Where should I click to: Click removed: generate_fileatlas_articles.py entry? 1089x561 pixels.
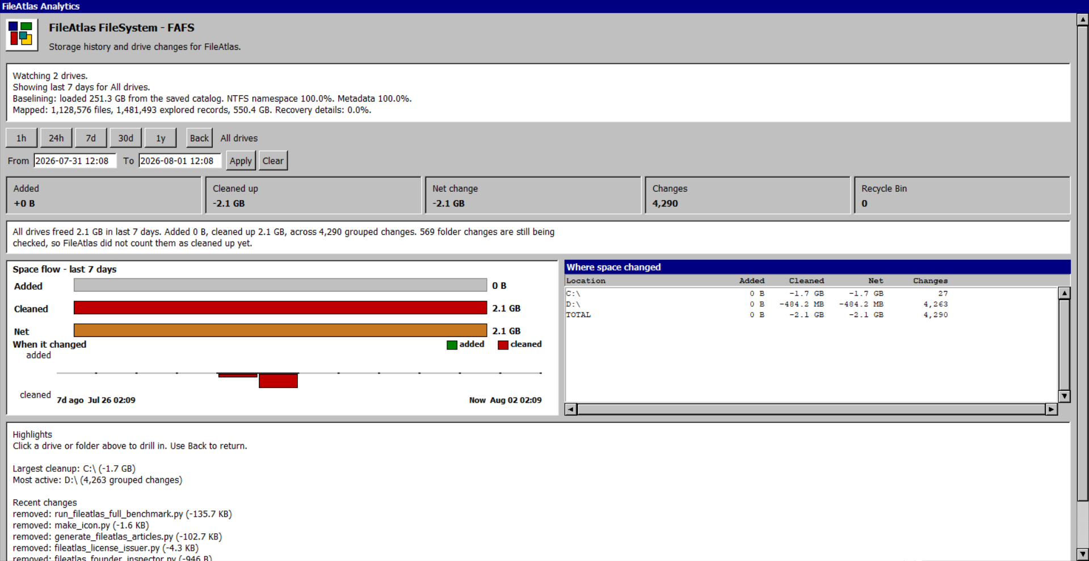coord(117,537)
